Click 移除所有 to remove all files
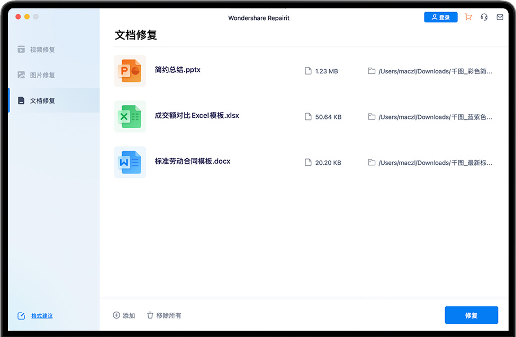 (164, 315)
